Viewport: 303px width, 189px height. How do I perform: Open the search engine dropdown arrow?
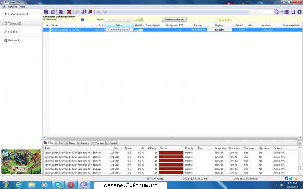pos(282,12)
